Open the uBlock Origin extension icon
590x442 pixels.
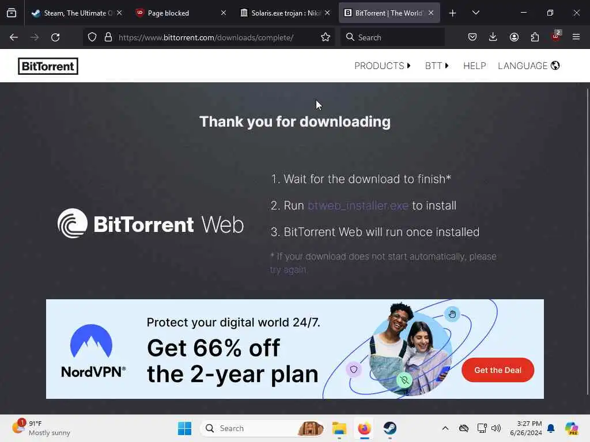pyautogui.click(x=556, y=36)
